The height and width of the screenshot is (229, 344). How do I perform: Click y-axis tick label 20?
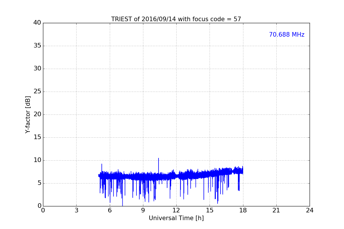click(x=37, y=114)
